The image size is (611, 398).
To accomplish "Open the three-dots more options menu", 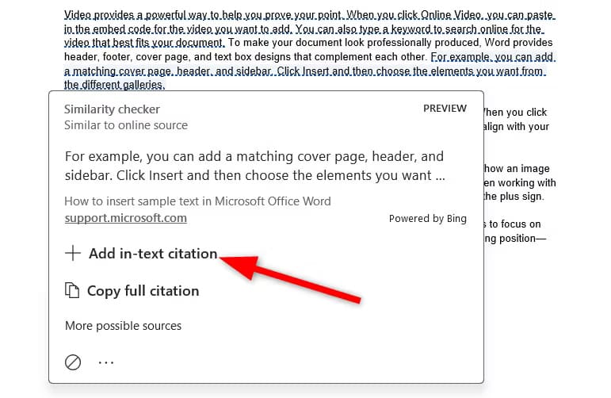I will pyautogui.click(x=106, y=362).
